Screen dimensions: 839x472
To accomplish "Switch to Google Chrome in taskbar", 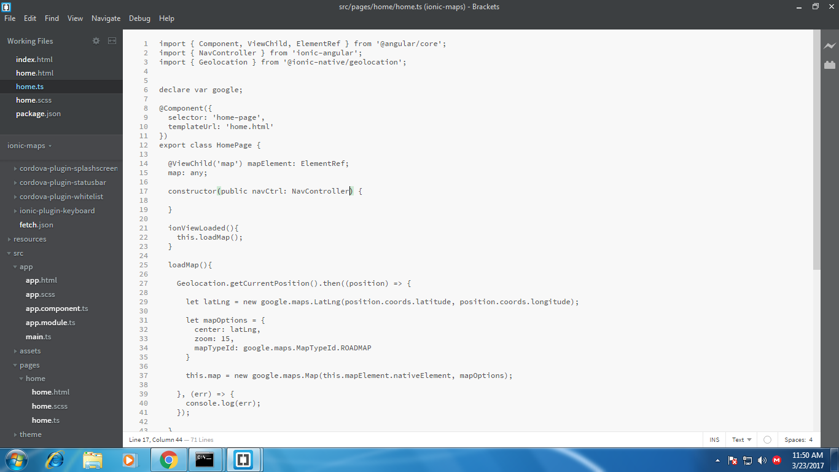I will coord(168,460).
